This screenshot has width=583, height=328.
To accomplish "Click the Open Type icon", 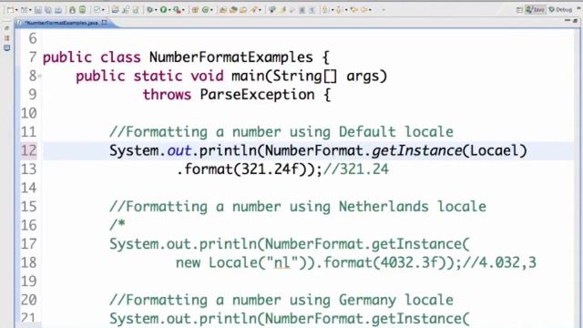I will point(223,10).
